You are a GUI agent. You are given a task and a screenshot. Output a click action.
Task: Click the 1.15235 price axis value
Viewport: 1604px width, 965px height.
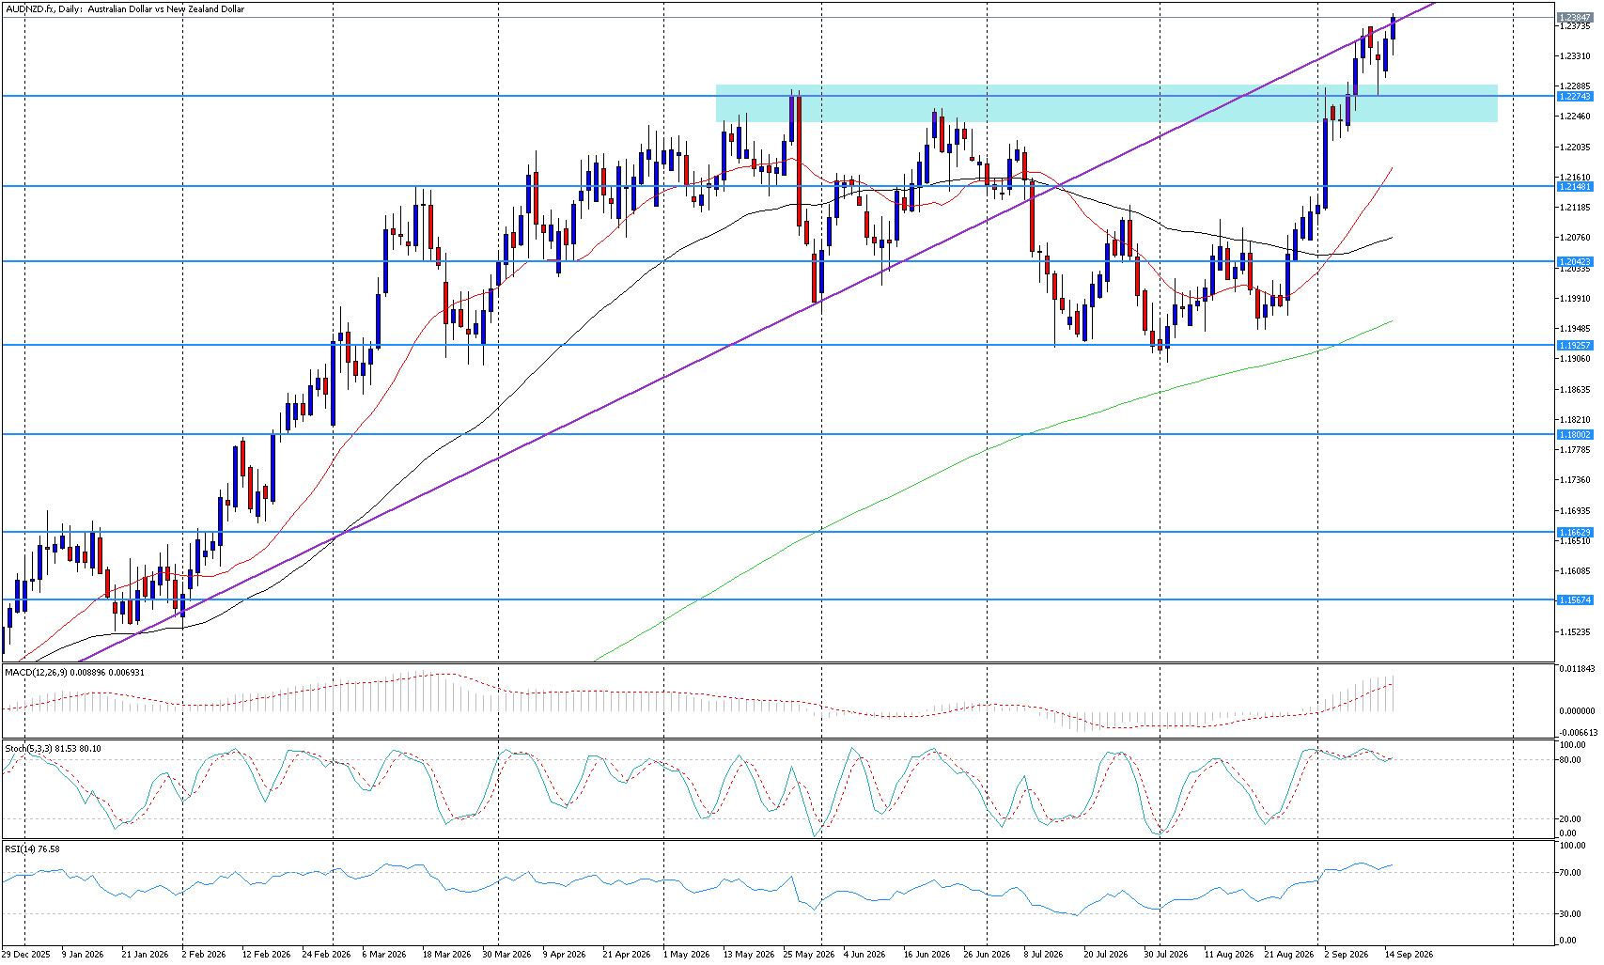click(x=1575, y=632)
